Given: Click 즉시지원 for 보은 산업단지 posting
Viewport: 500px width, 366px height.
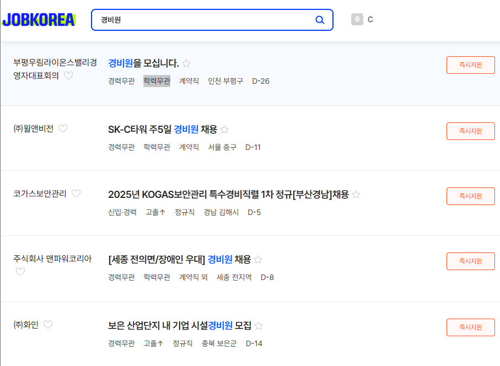Looking at the screenshot, I should coord(471,327).
